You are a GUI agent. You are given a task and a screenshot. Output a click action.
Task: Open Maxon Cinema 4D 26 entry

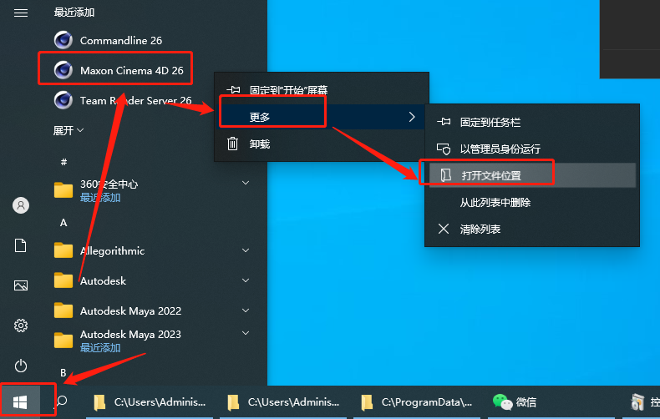click(119, 70)
